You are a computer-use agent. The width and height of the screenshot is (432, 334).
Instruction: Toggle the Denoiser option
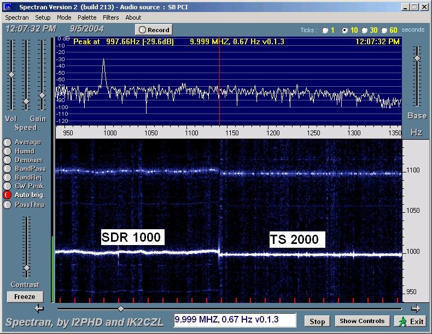[7, 160]
